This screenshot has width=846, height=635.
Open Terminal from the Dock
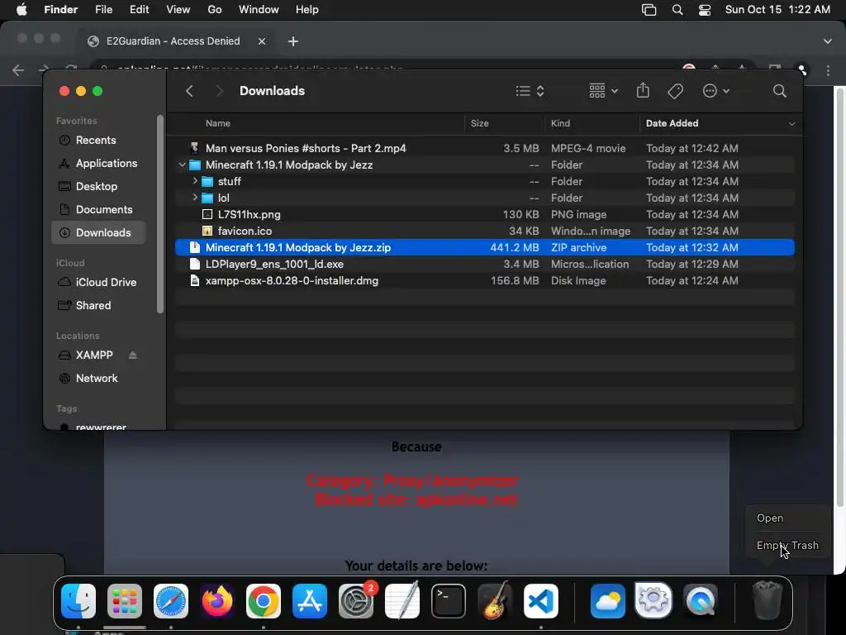[x=449, y=600]
